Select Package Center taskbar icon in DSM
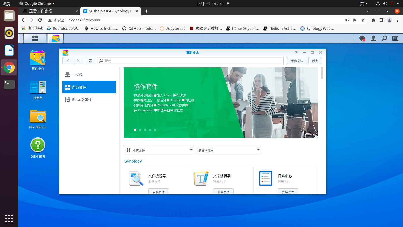Screen dimensions: 403x227 tap(56, 38)
